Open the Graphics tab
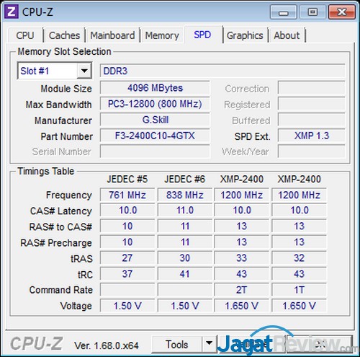 [245, 35]
